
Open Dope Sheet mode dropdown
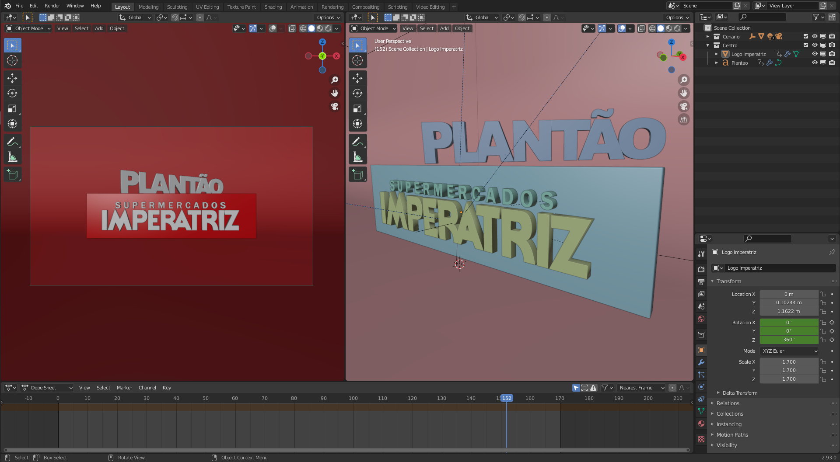(47, 388)
